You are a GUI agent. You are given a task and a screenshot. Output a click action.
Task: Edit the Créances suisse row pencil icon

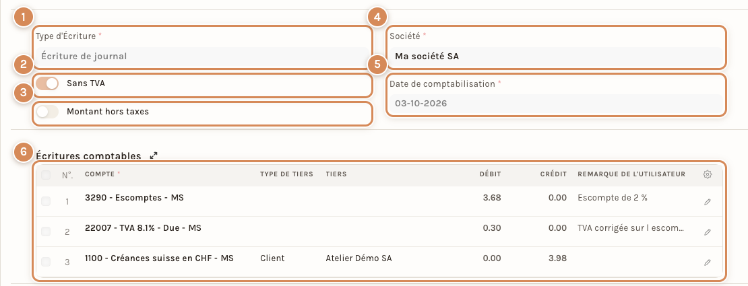point(708,262)
